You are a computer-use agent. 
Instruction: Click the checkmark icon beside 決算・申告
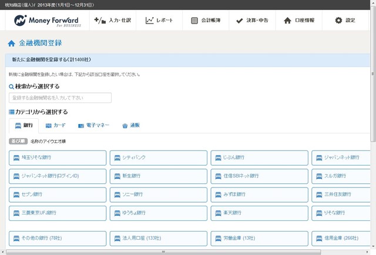239,21
